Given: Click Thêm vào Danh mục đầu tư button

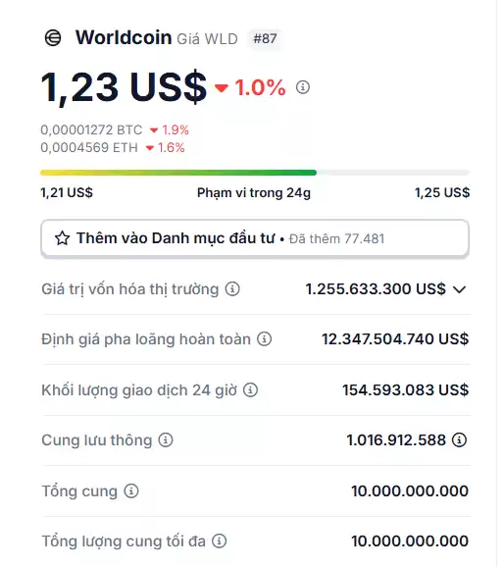Looking at the screenshot, I should pyautogui.click(x=255, y=238).
